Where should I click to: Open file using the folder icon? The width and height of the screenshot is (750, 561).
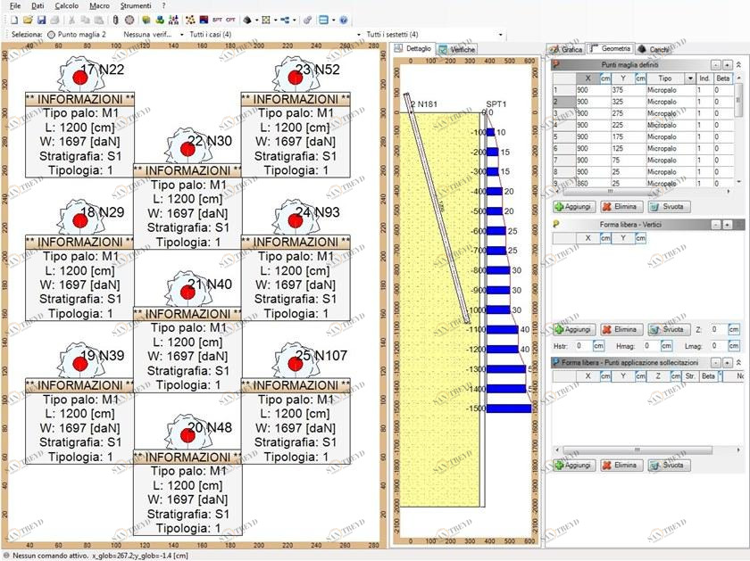click(x=28, y=20)
